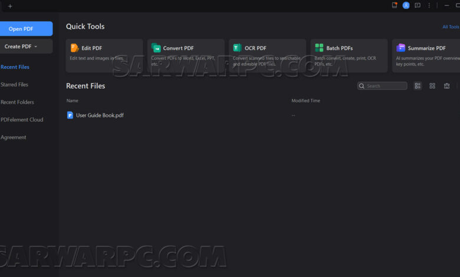Click the Edit PDF card description
The height and width of the screenshot is (277, 460).
coord(97,58)
